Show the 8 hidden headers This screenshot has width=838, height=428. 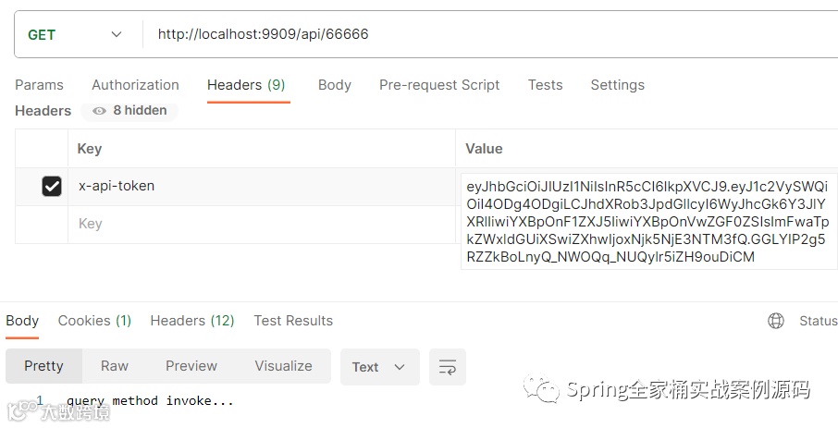pos(129,111)
